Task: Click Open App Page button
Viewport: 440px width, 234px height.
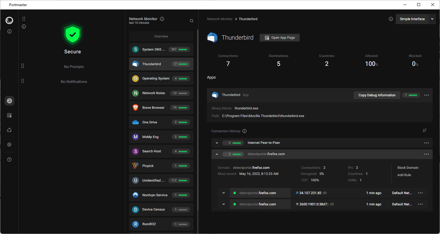Action: [x=280, y=37]
